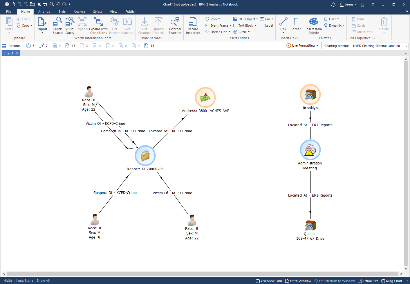Image resolution: width=410 pixels, height=284 pixels.
Task: Open the Quick Search tool
Action: (x=57, y=25)
